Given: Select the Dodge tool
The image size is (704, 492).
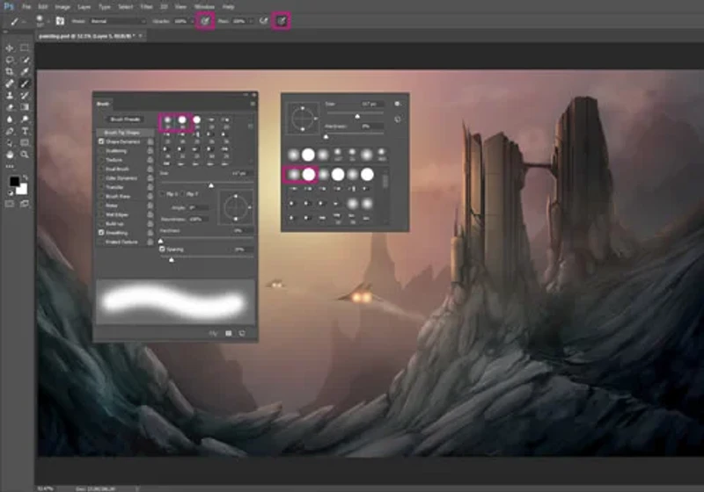Looking at the screenshot, I should pyautogui.click(x=25, y=119).
